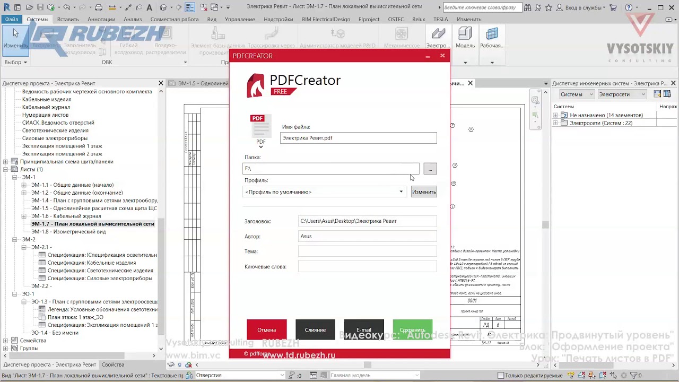This screenshot has width=679, height=382.
Task: Open the Выбор dropdown in ribbon
Action: pyautogui.click(x=15, y=62)
